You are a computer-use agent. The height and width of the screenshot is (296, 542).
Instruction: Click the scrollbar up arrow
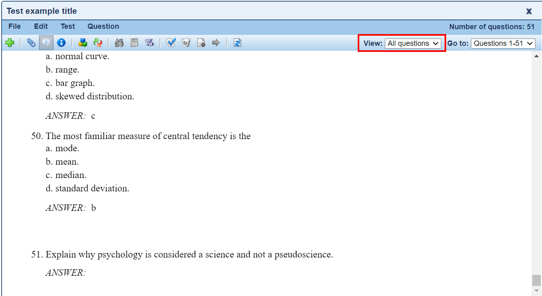536,56
